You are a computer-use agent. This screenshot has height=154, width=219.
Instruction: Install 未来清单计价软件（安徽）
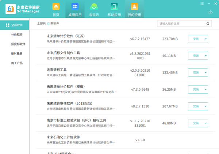(196, 90)
